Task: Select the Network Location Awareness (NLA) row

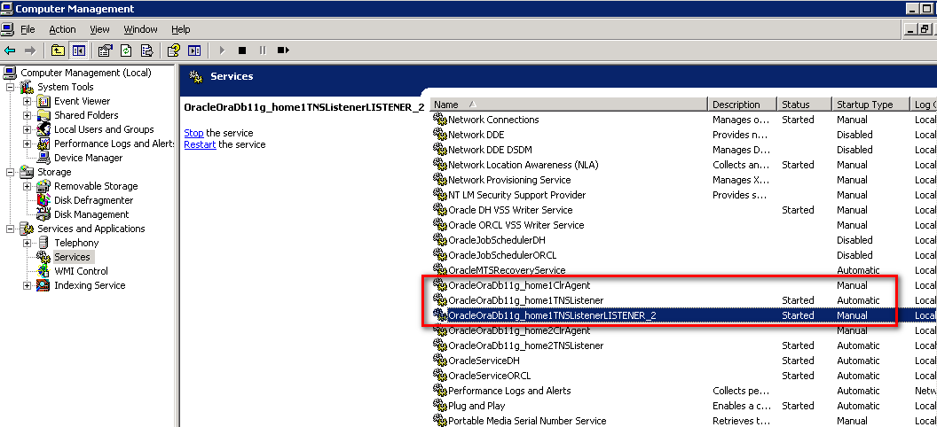Action: (683, 165)
